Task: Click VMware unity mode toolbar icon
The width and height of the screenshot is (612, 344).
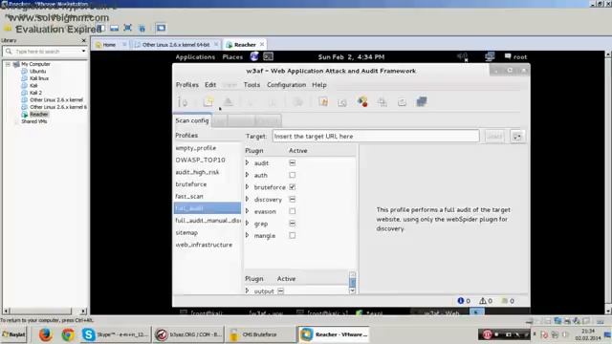Action: click(x=142, y=29)
